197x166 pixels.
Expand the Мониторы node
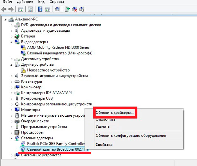[12, 110]
